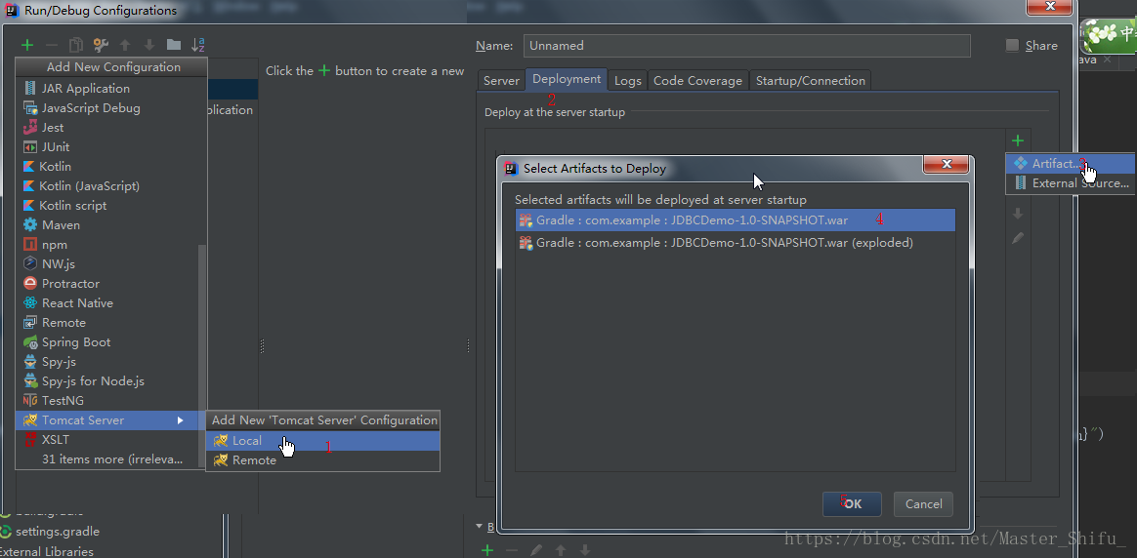Image resolution: width=1137 pixels, height=558 pixels.
Task: Select JDBCDemo-1.0-SNAPSHOT.war (exploded) artifact row
Action: [736, 243]
